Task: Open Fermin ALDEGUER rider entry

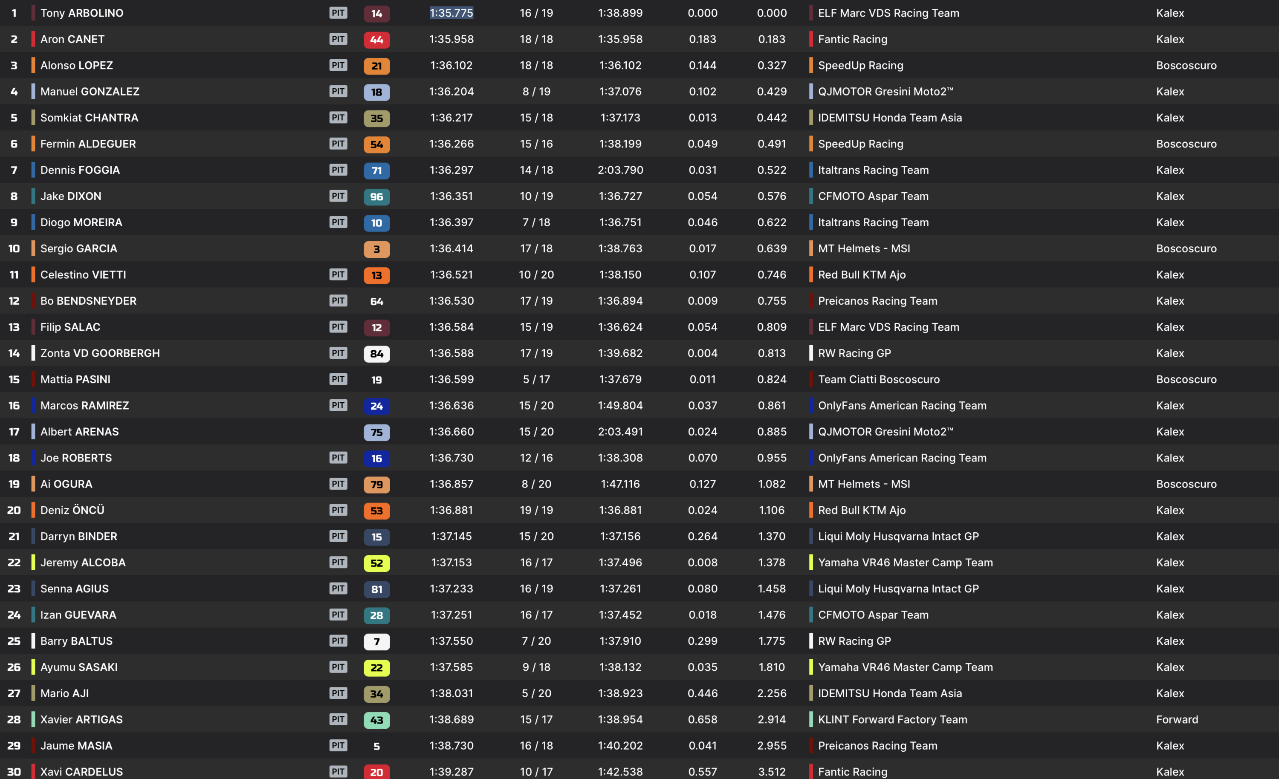Action: pyautogui.click(x=88, y=144)
